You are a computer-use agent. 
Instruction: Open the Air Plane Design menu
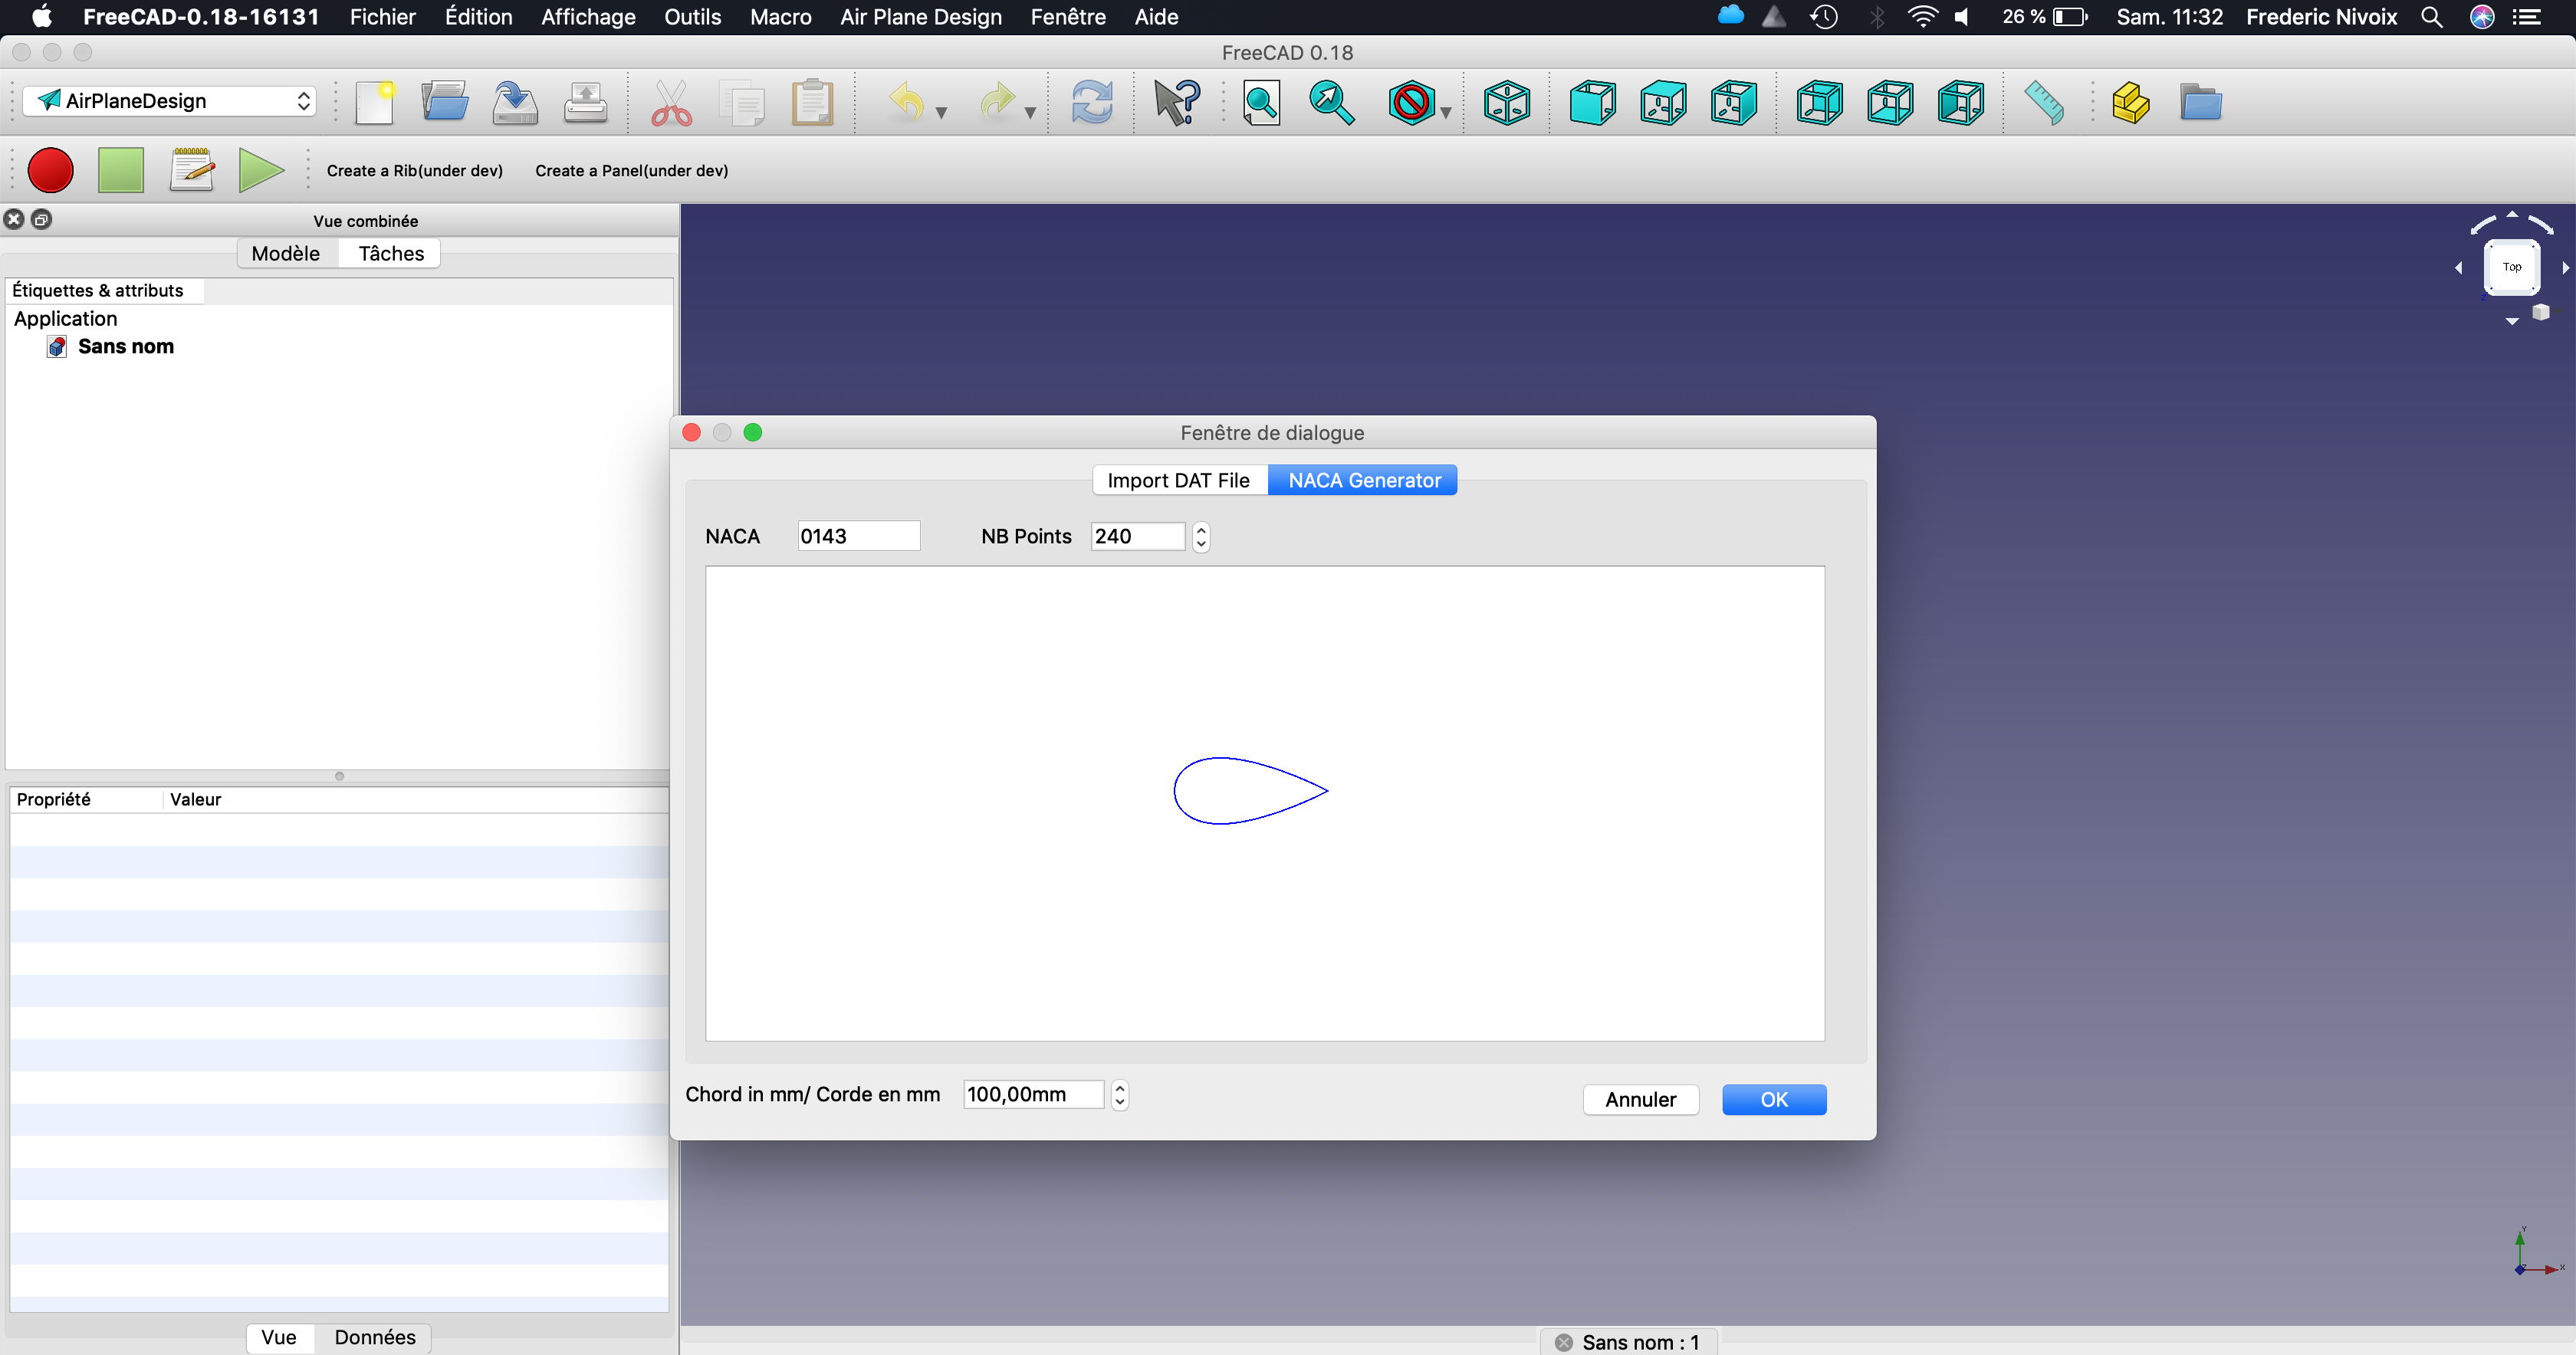[x=920, y=17]
